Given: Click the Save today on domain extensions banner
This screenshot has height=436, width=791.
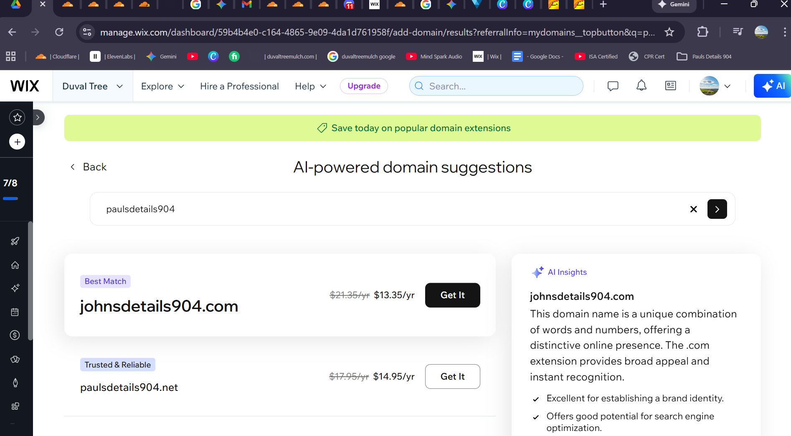Looking at the screenshot, I should point(413,128).
